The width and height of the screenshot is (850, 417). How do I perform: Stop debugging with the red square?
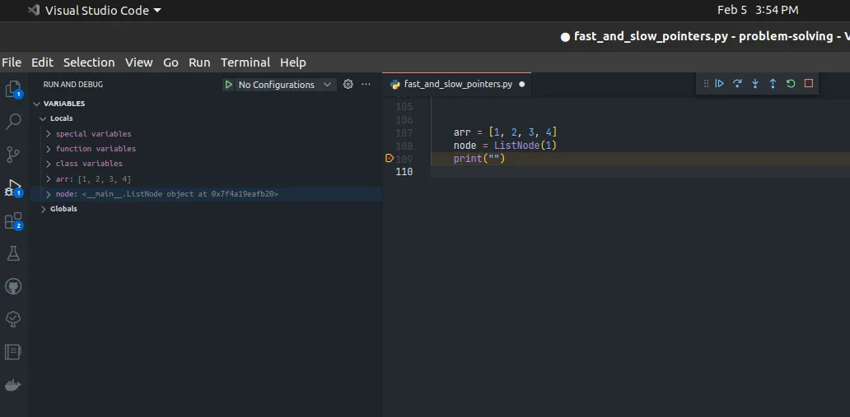809,84
